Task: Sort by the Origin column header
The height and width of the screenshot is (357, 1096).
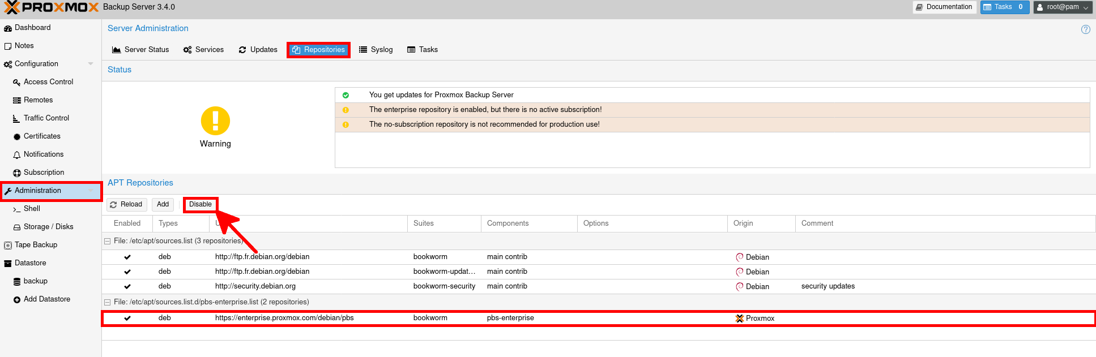Action: [761, 223]
